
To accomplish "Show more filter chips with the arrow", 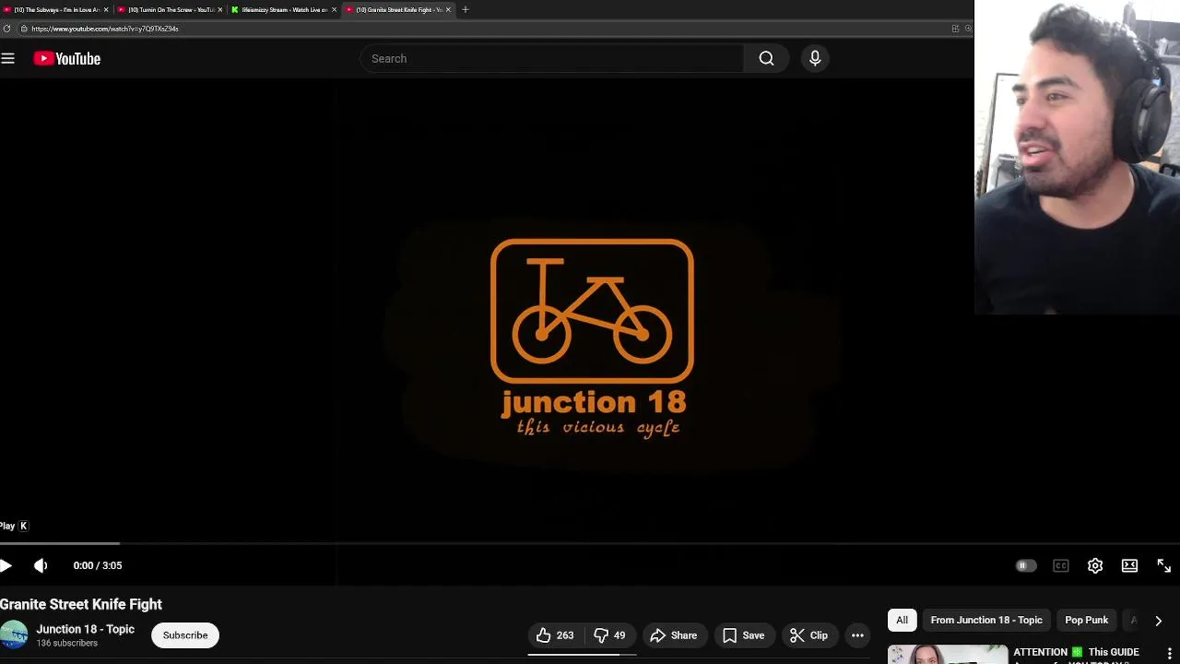I will coord(1158,621).
